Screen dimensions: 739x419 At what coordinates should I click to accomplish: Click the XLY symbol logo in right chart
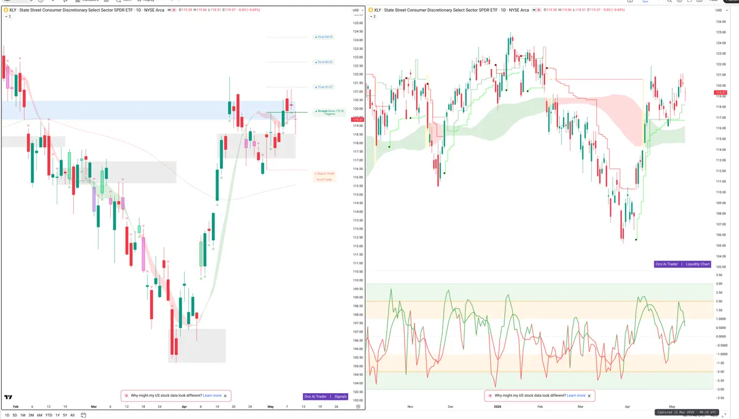click(x=371, y=10)
